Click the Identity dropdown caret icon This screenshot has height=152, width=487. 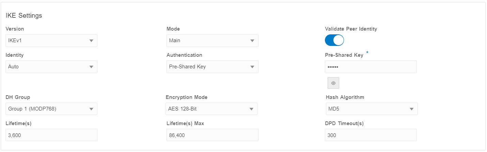click(91, 67)
